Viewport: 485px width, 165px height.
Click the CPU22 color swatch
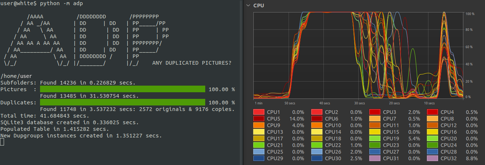tap(317, 145)
